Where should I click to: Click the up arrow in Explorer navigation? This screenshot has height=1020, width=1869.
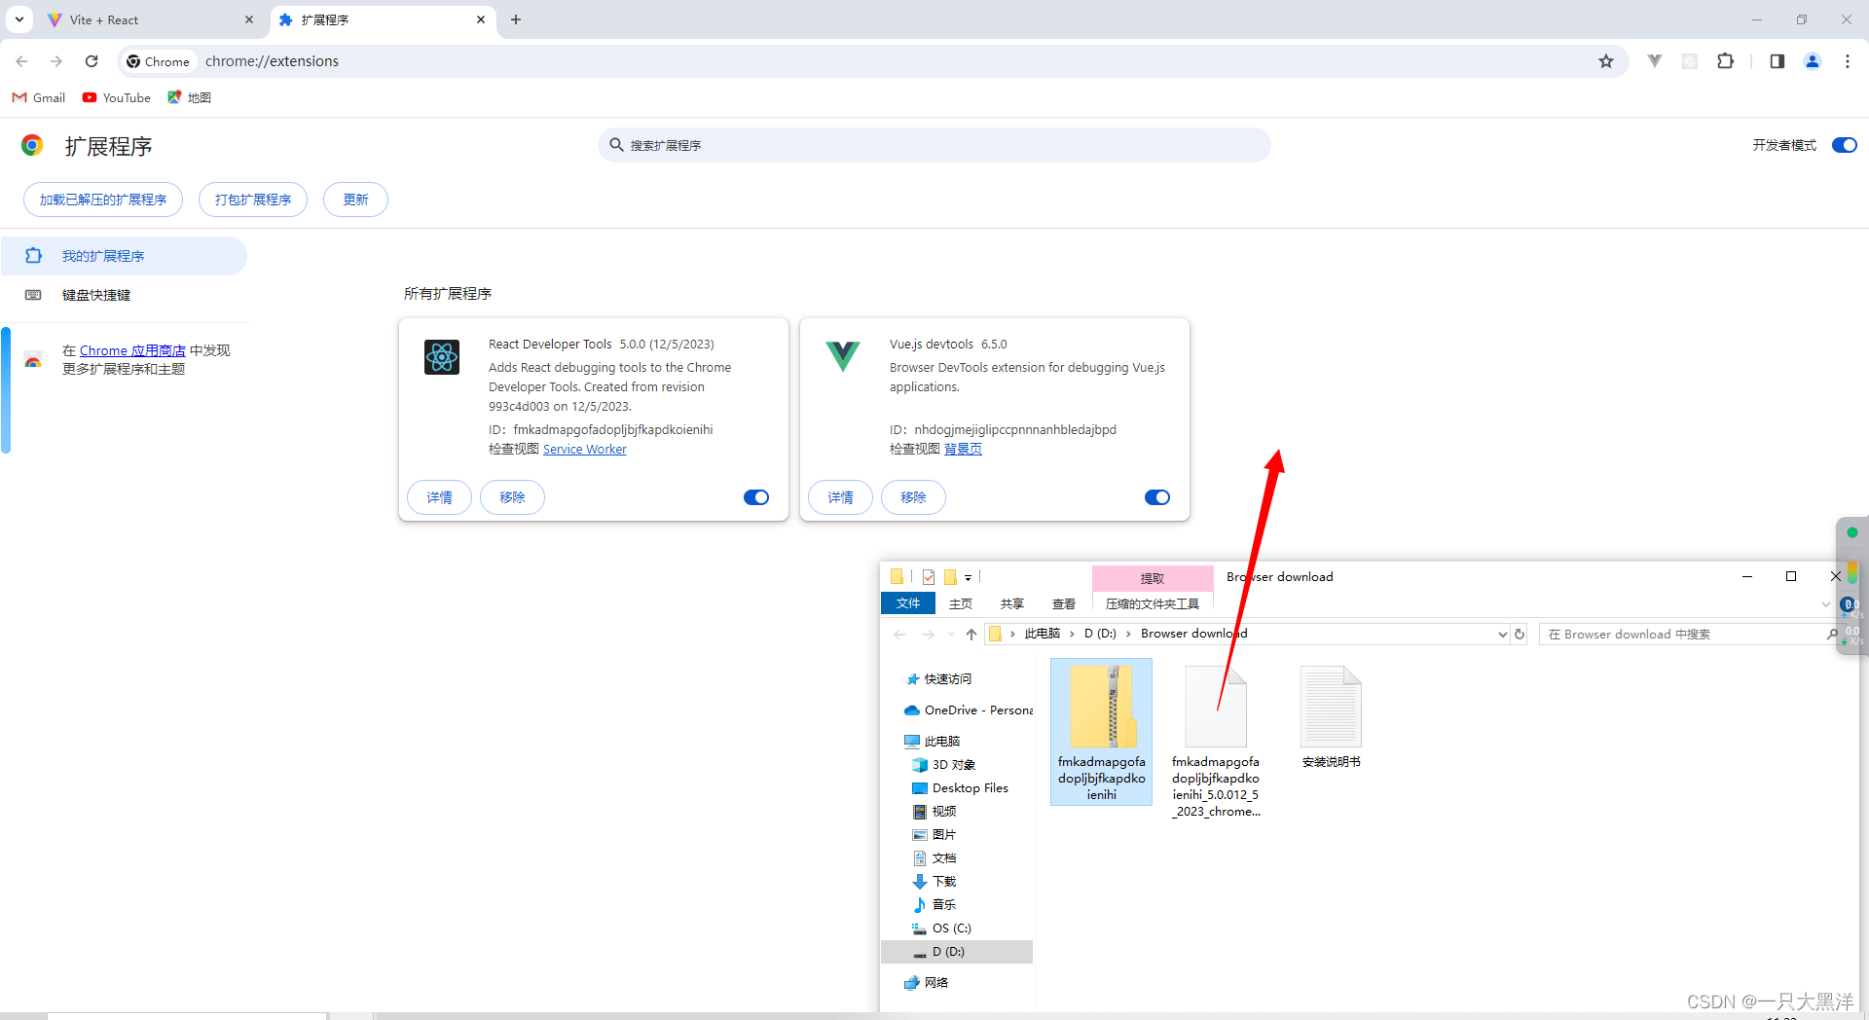tap(971, 634)
